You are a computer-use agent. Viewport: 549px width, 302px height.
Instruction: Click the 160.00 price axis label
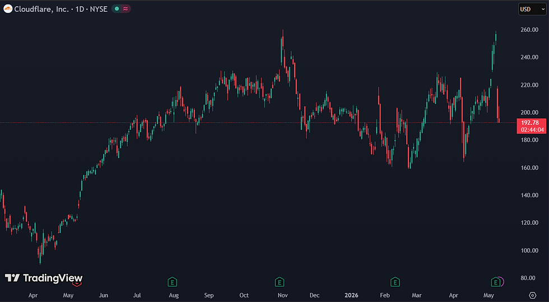coord(529,168)
